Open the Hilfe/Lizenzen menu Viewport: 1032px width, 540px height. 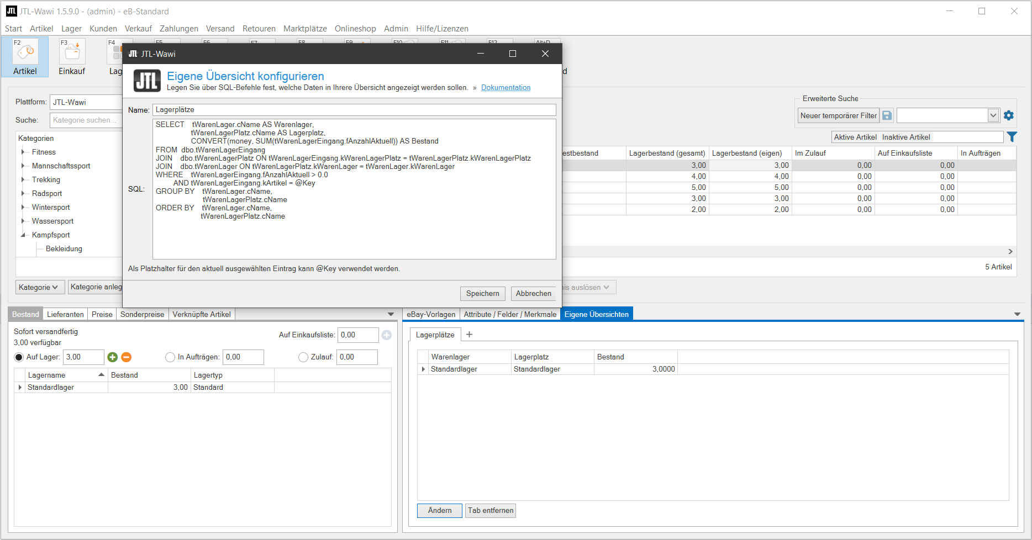[x=442, y=29]
